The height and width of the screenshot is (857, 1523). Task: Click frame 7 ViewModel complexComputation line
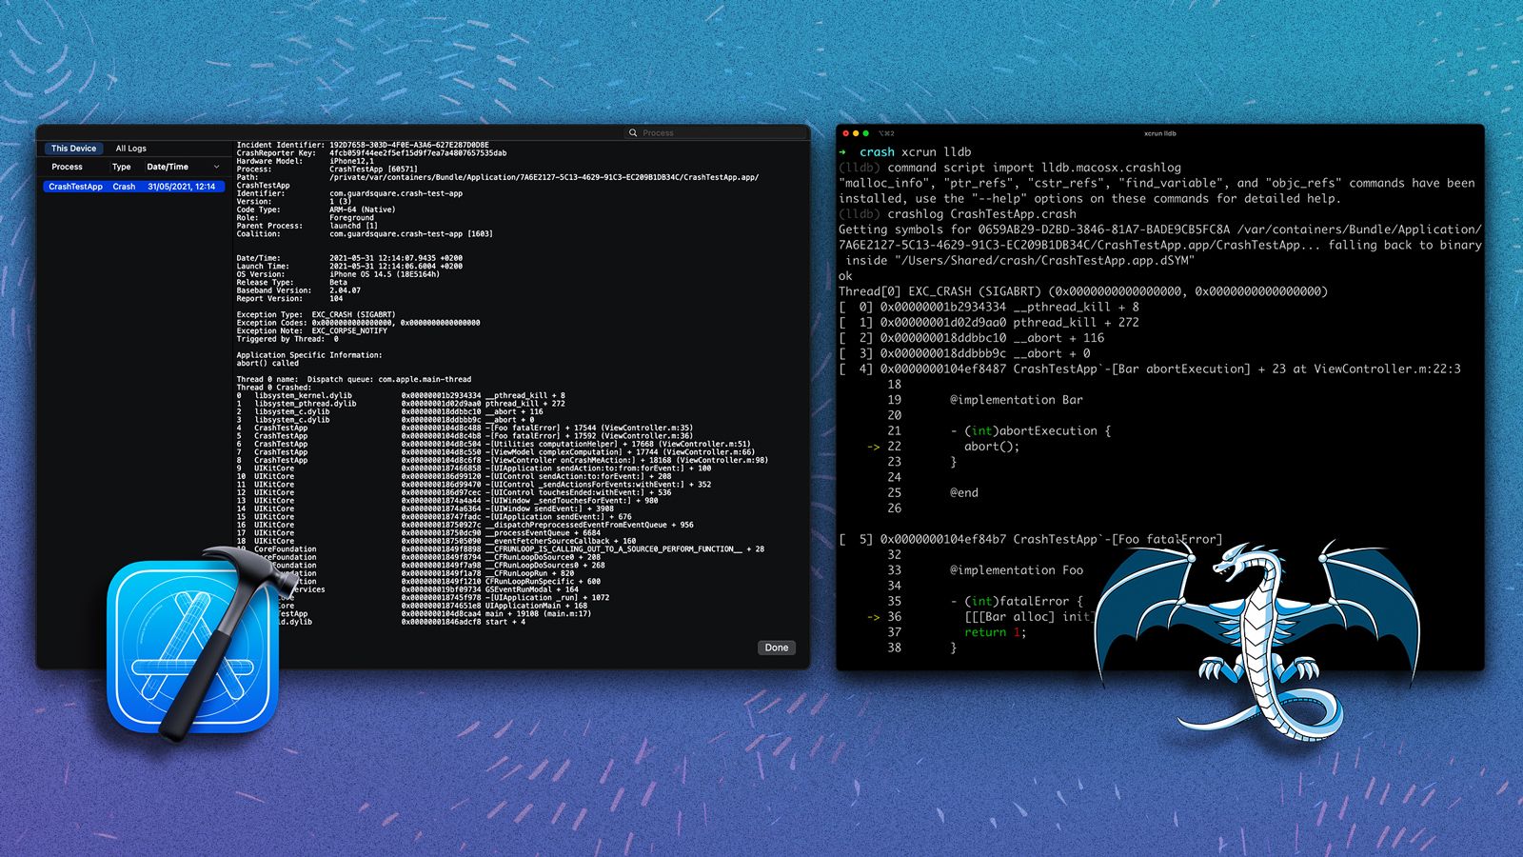pyautogui.click(x=495, y=452)
